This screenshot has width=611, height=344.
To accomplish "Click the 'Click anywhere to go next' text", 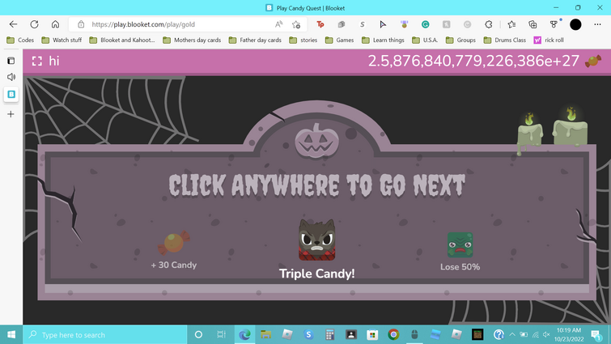I will [x=316, y=185].
